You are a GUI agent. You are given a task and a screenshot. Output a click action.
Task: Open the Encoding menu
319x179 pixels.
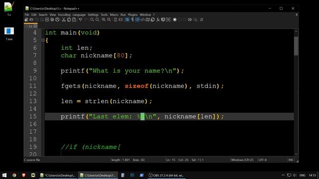(64, 14)
